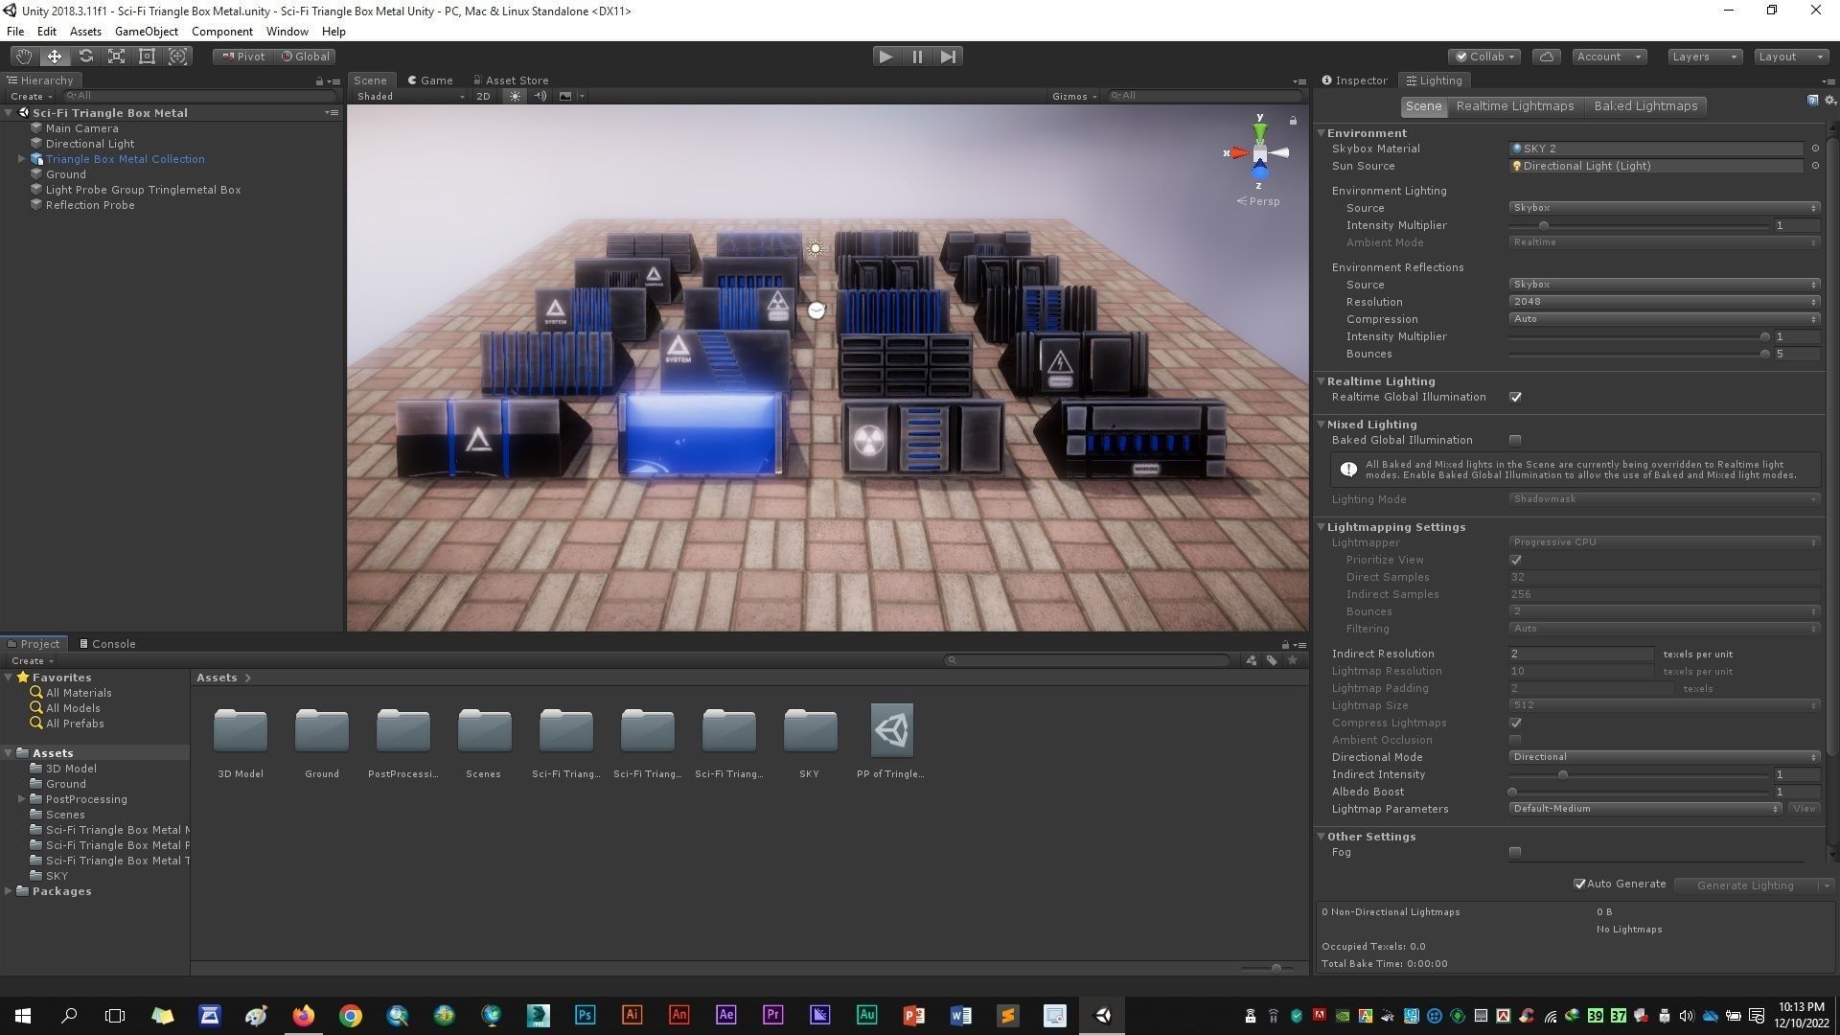Open the Layers dropdown

pyautogui.click(x=1703, y=57)
